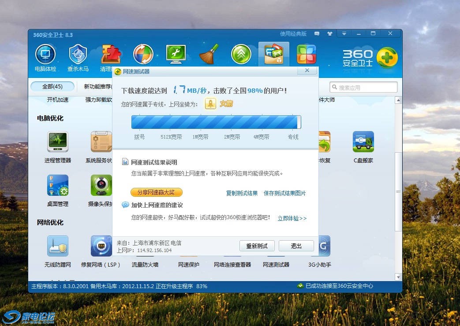The height and width of the screenshot is (326, 460).
Task: Click the scrollbar up arrow
Action: pyautogui.click(x=398, y=100)
